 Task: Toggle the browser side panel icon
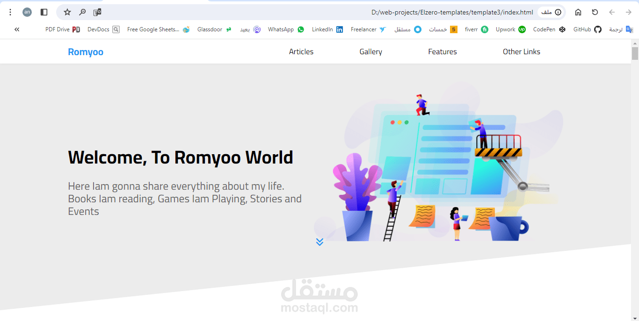44,12
